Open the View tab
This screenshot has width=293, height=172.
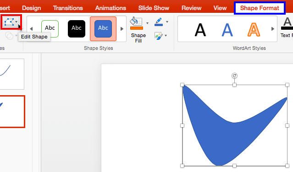click(x=220, y=8)
